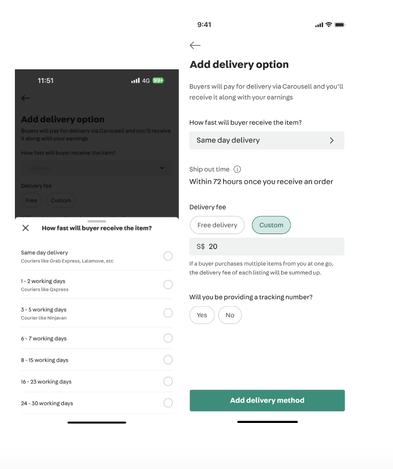Tap the Wi-Fi status icon

tap(329, 25)
